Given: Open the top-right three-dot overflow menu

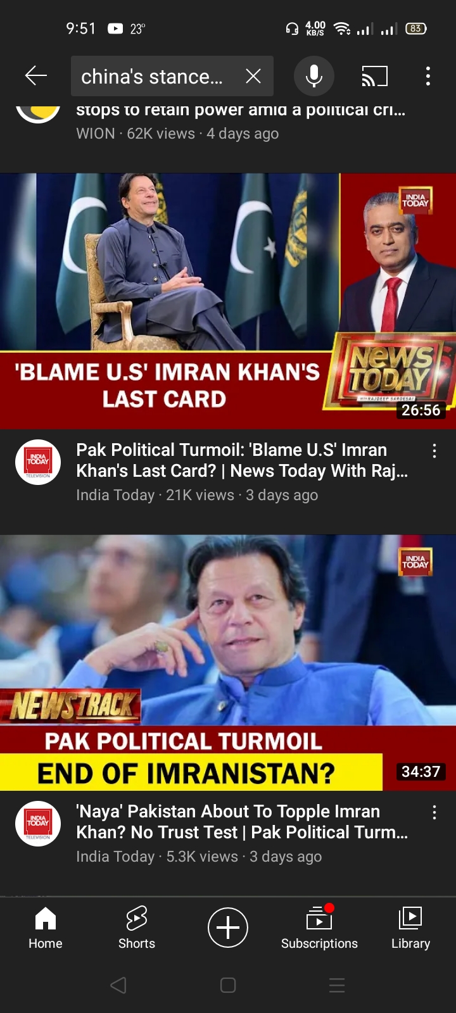Looking at the screenshot, I should click(428, 76).
